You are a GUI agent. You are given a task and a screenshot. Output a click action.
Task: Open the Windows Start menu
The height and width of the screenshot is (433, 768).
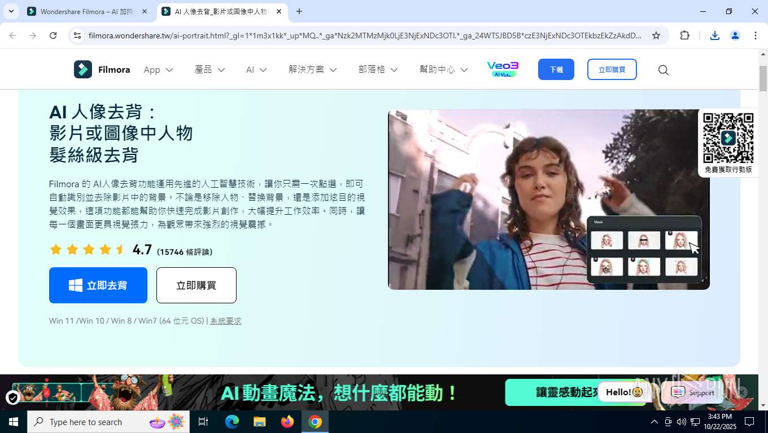coord(14,422)
